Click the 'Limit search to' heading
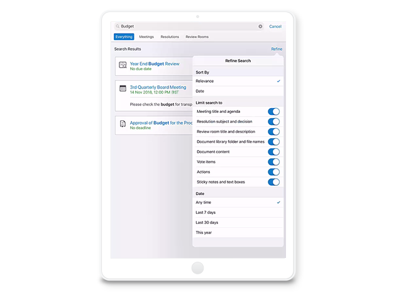Image resolution: width=396 pixels, height=295 pixels. coord(209,103)
